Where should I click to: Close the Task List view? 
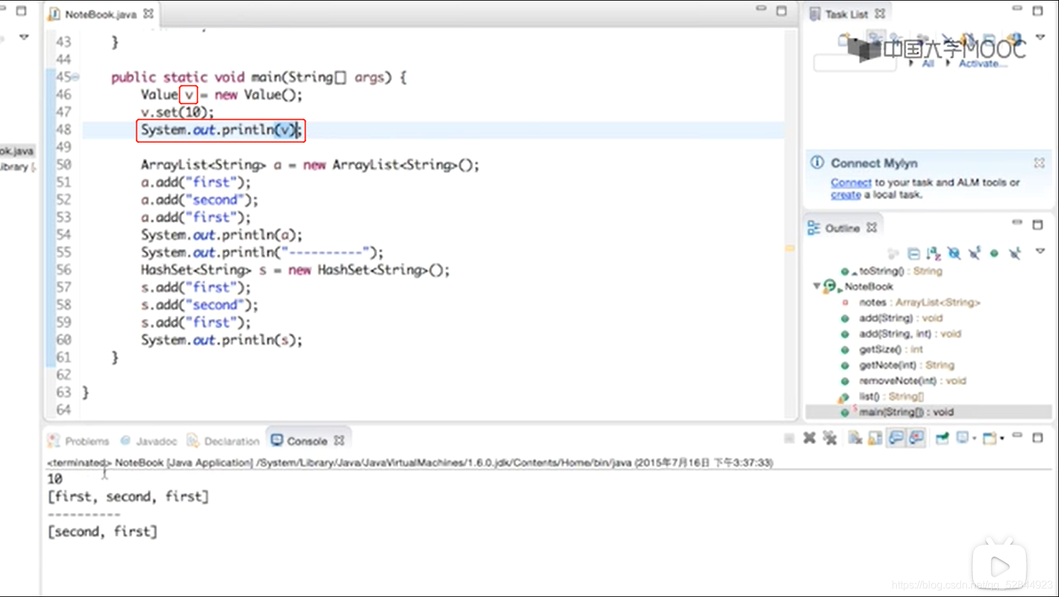pyautogui.click(x=880, y=13)
